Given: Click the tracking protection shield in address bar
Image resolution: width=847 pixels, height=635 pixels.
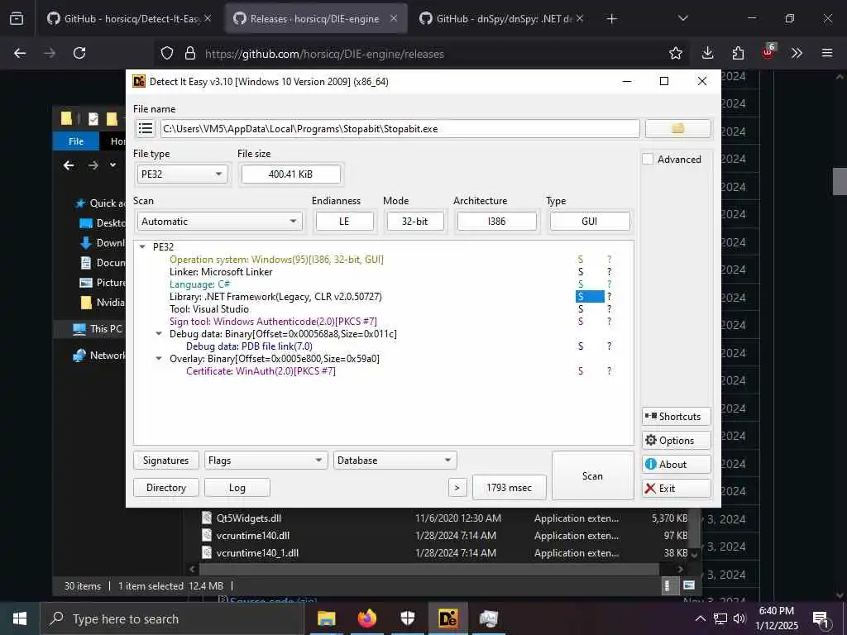Looking at the screenshot, I should [x=167, y=53].
